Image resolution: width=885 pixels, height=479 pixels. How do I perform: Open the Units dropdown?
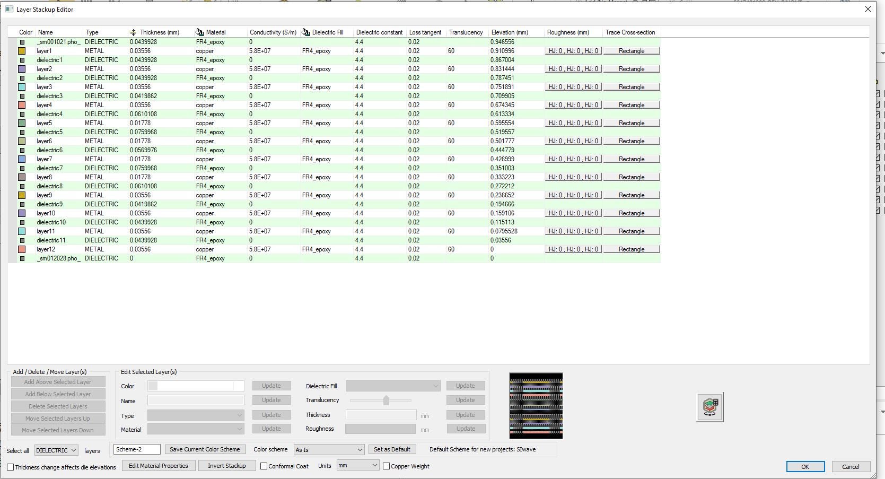(x=357, y=465)
